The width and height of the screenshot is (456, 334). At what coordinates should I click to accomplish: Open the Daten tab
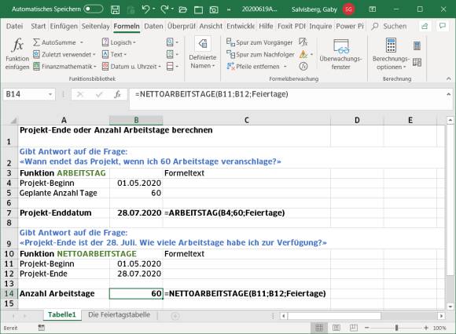pyautogui.click(x=153, y=27)
